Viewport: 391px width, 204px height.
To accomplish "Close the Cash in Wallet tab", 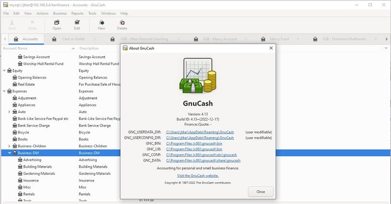I will [95, 39].
